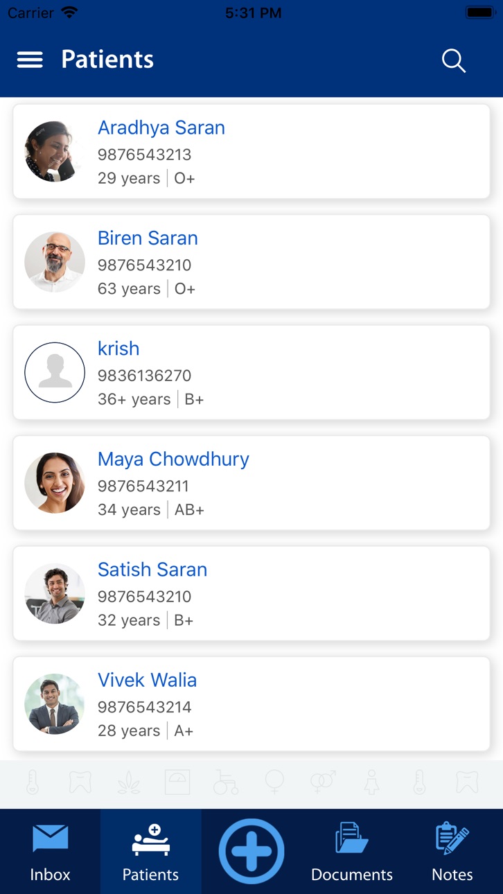Select the Patients bed icon tab
503x894 pixels.
[x=150, y=852]
